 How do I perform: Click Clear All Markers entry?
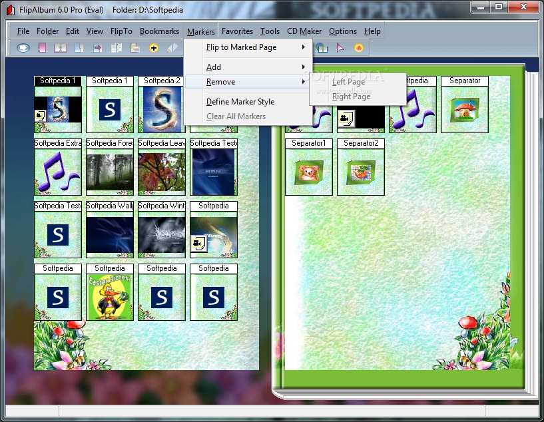[x=248, y=116]
